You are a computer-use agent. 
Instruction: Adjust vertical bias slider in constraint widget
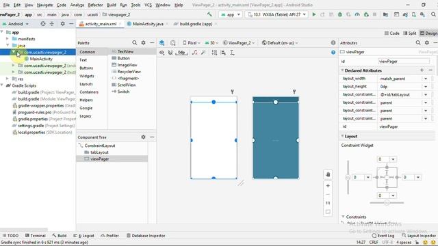[348, 177]
